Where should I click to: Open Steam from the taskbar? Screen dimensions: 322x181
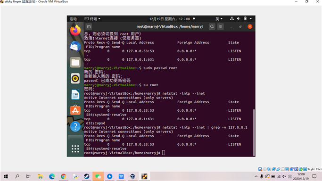(x=86, y=176)
